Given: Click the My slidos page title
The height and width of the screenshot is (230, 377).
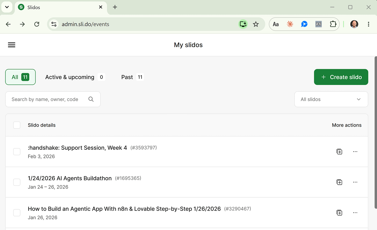Looking at the screenshot, I should [x=188, y=45].
